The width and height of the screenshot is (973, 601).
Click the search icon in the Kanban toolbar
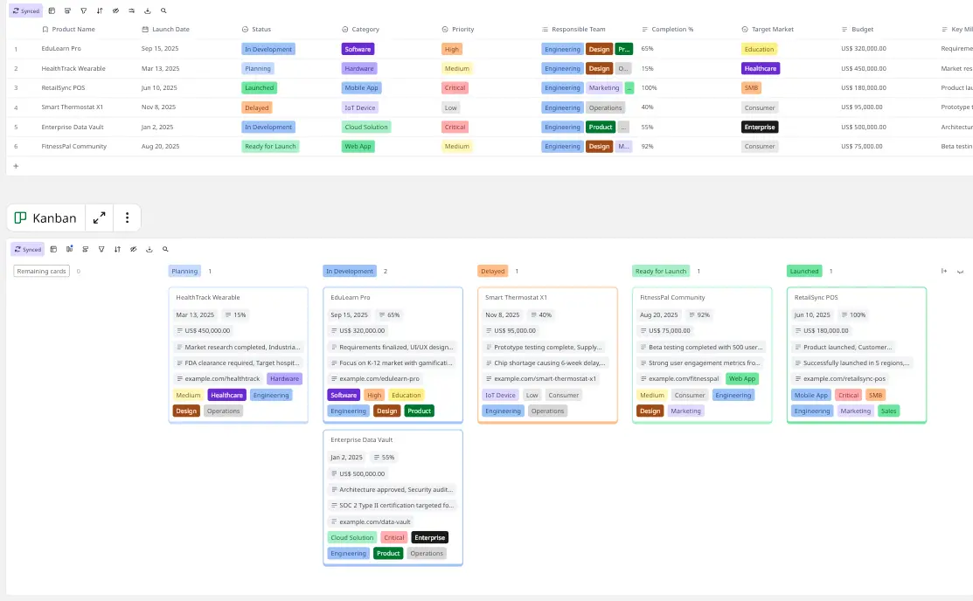(x=165, y=249)
